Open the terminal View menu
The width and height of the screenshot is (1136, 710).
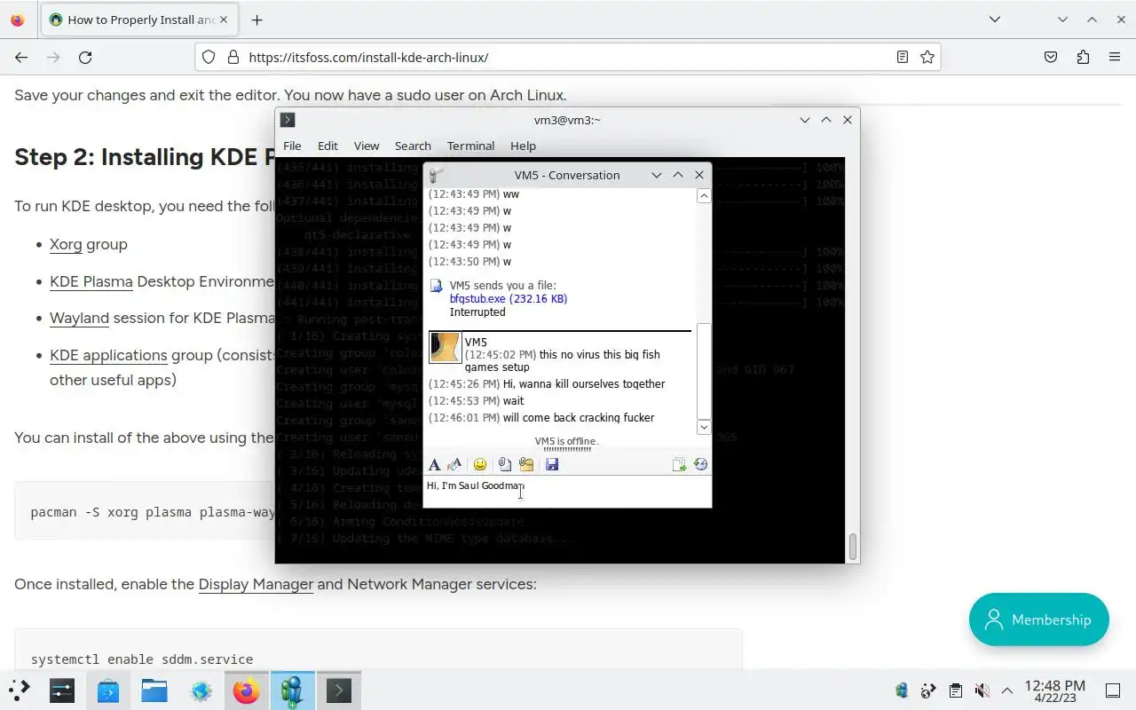(x=367, y=146)
